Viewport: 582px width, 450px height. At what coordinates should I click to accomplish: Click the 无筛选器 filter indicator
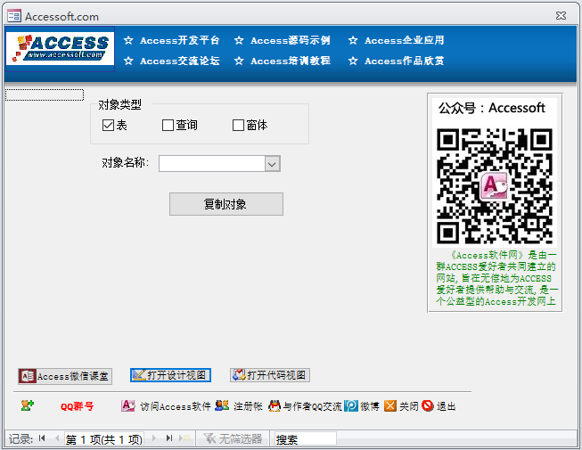tap(233, 439)
